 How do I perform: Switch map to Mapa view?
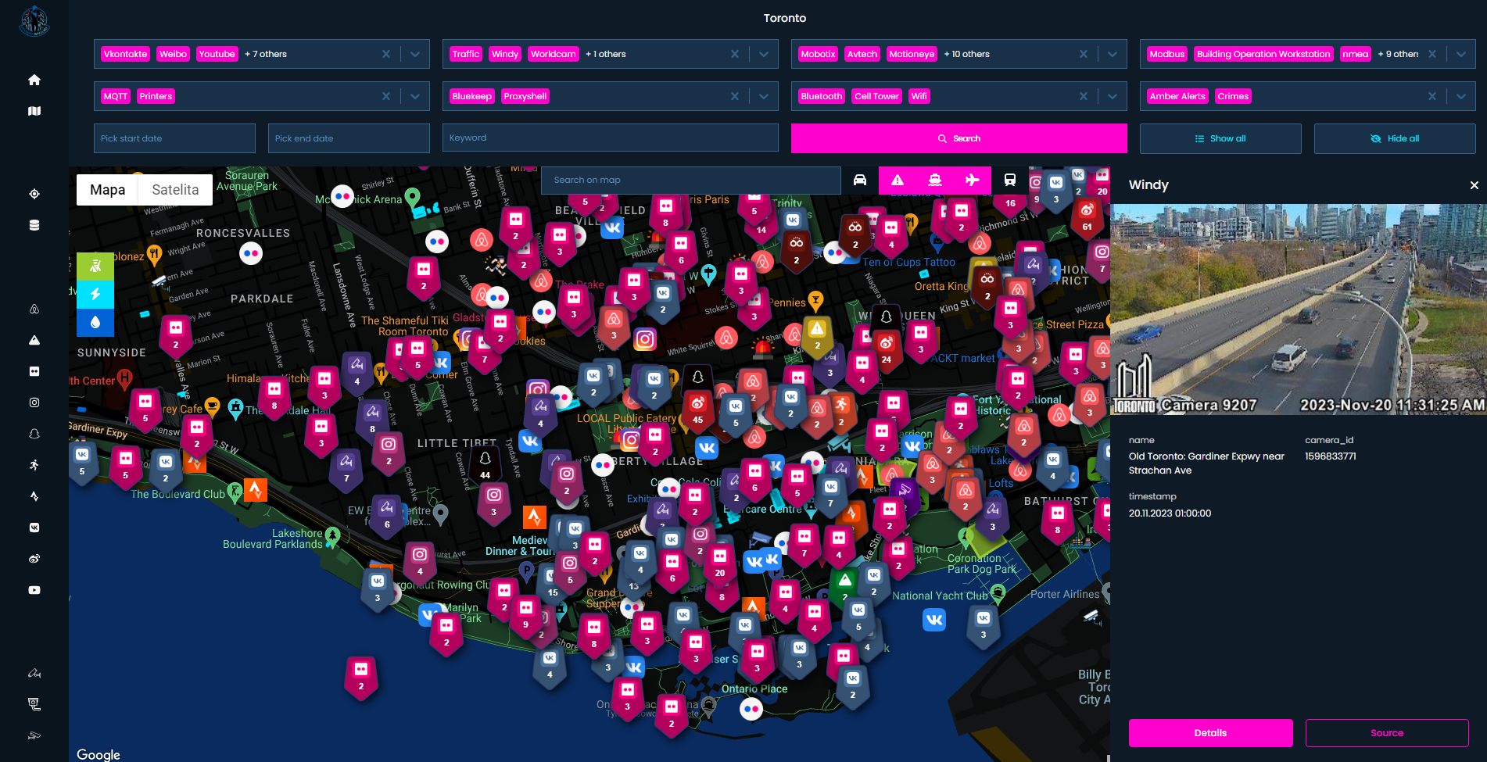[107, 190]
